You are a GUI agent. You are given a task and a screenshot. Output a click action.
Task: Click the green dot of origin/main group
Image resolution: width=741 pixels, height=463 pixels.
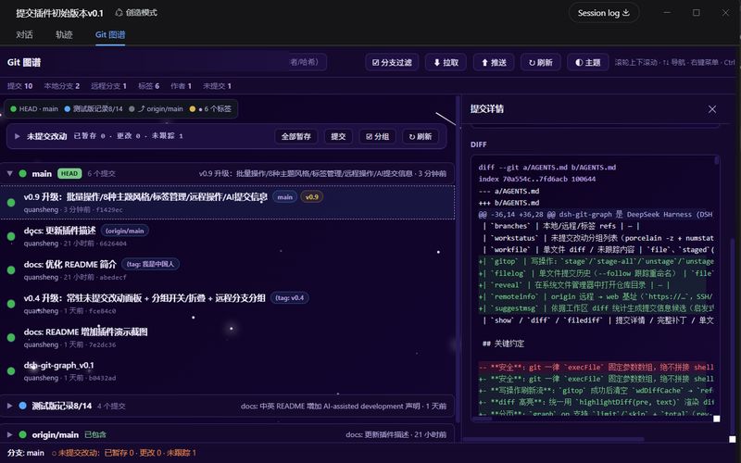(x=22, y=434)
